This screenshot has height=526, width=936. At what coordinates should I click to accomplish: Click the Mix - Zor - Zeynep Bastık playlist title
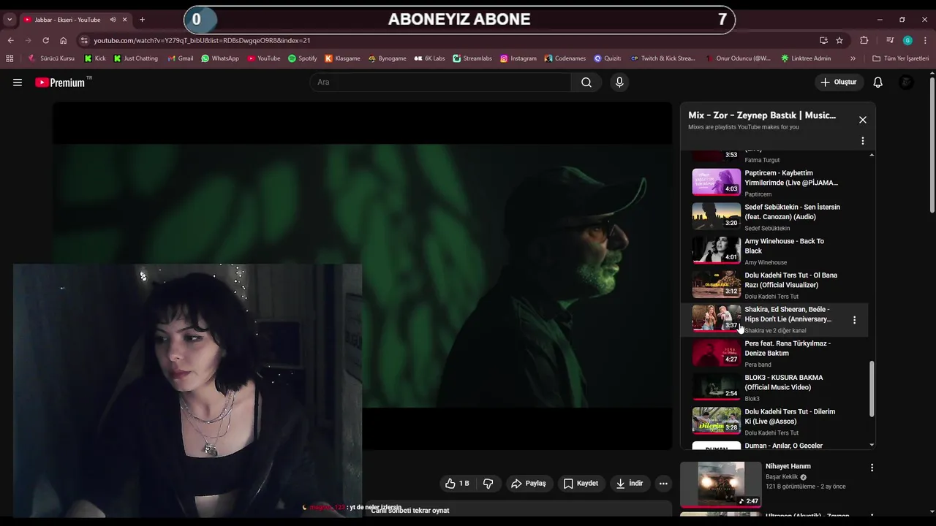coord(762,115)
